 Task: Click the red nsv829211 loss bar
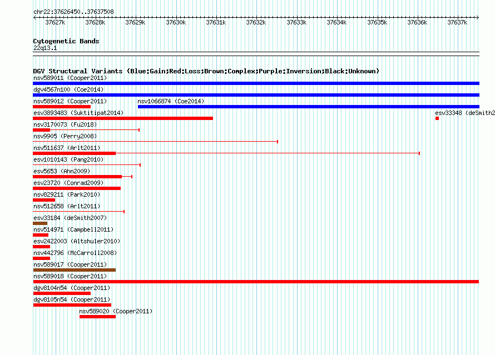pos(44,200)
